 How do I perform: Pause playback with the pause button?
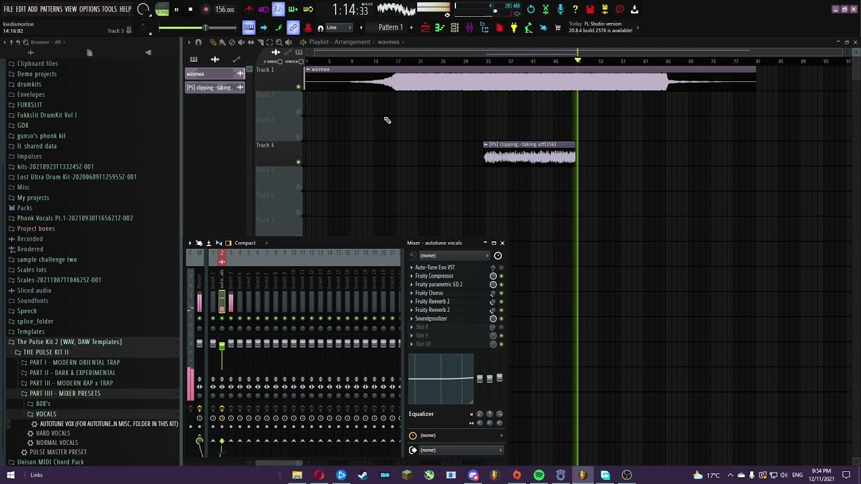(x=176, y=9)
